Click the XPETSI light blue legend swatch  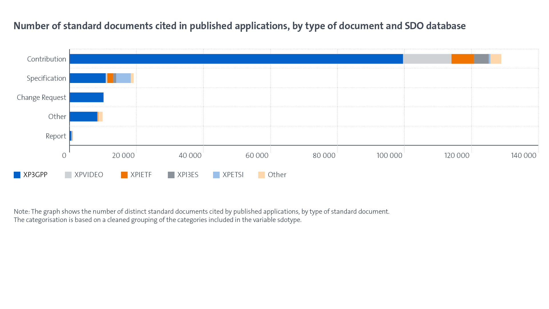216,175
